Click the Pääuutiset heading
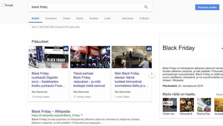 coord(40,41)
